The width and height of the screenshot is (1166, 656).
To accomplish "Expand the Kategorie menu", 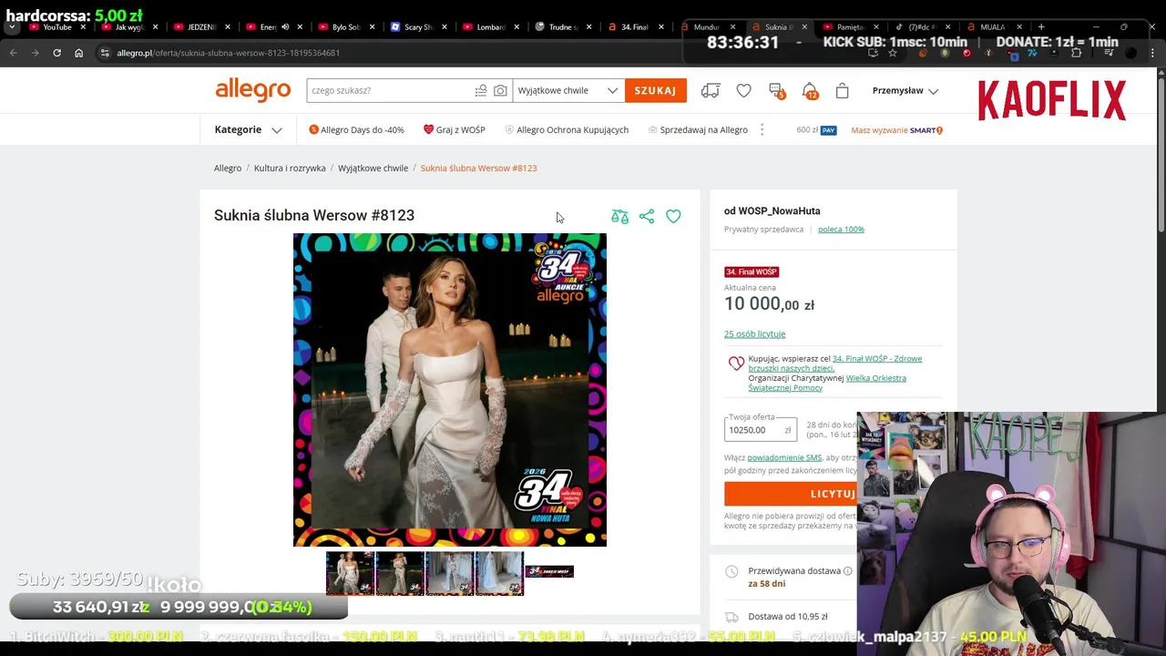I will tap(248, 129).
